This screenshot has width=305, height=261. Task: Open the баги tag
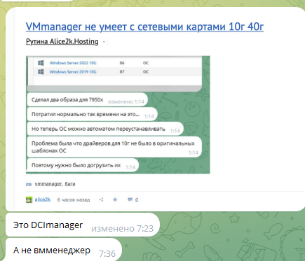pos(70,184)
